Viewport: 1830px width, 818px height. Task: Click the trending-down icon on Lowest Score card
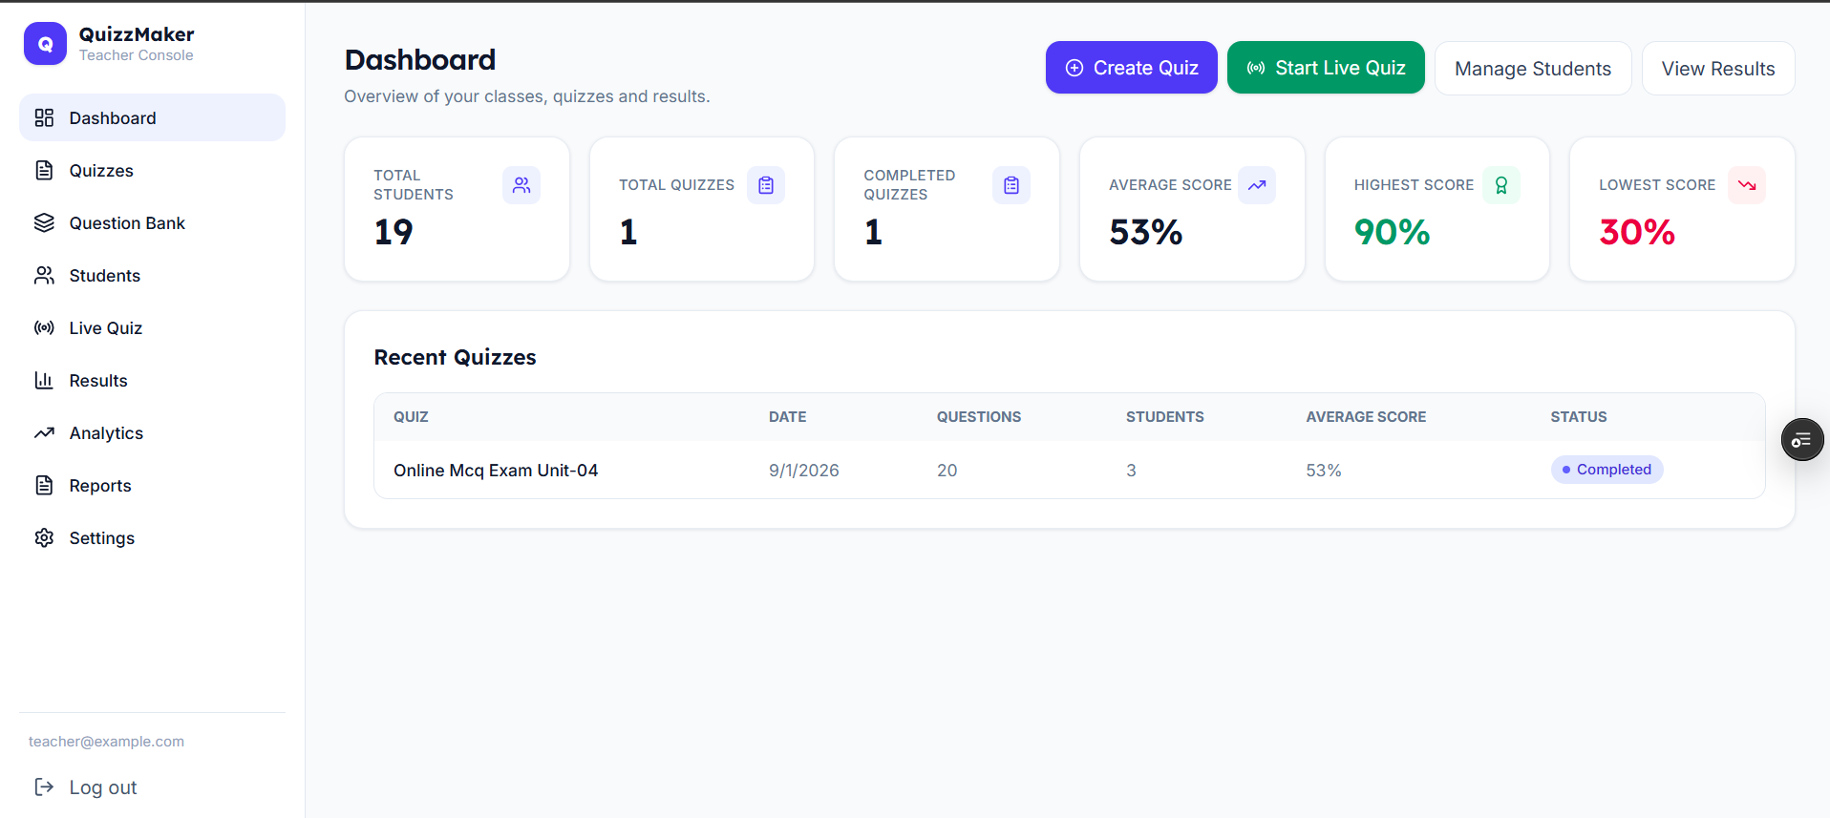click(x=1747, y=185)
